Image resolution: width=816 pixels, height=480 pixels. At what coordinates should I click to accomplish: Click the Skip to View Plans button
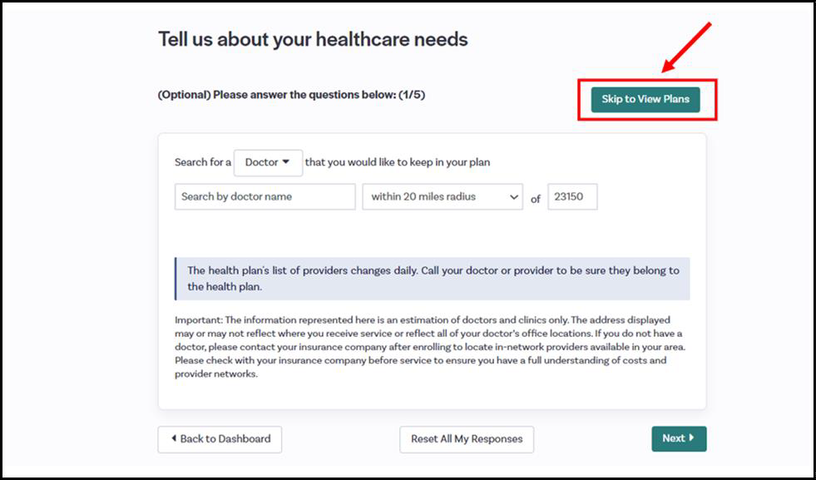click(645, 99)
